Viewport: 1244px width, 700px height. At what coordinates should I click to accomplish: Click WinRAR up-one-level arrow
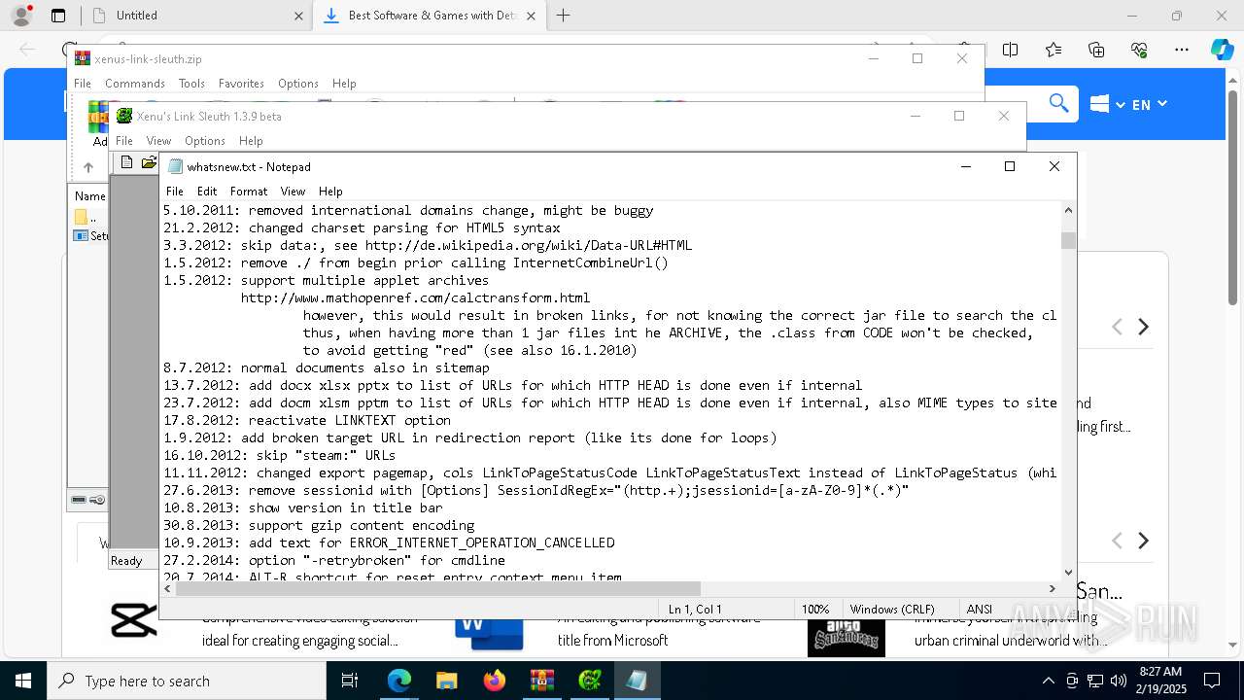[88, 167]
